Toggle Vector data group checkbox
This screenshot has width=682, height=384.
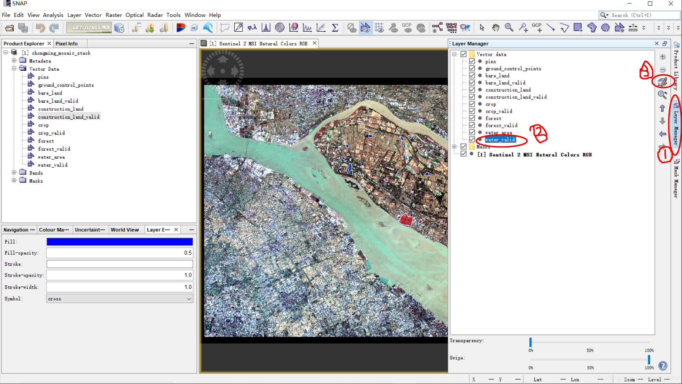coord(464,54)
